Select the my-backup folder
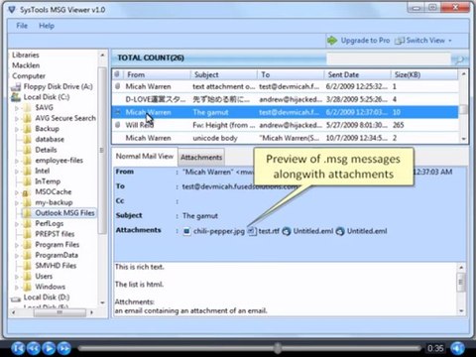 pos(54,202)
